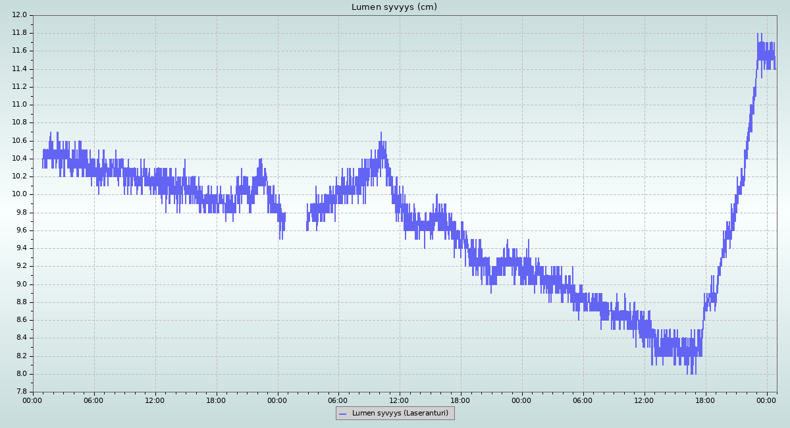
Task: Click the first 06:00 label on the time axis
Action: coord(94,400)
